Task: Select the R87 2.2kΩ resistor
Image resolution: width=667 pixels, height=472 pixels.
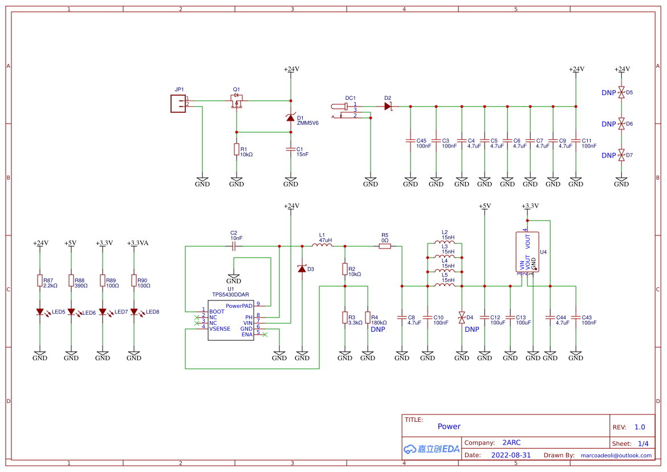Action: pyautogui.click(x=40, y=280)
